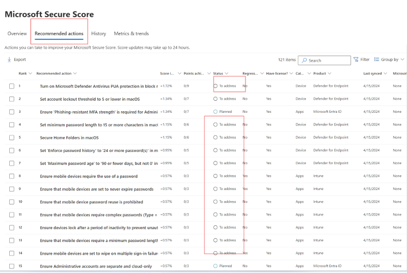
Task: Click the status circle icon in rank 1 row
Action: click(216, 86)
